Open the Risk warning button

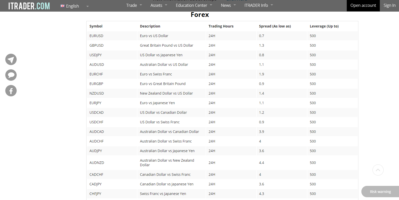(x=380, y=192)
